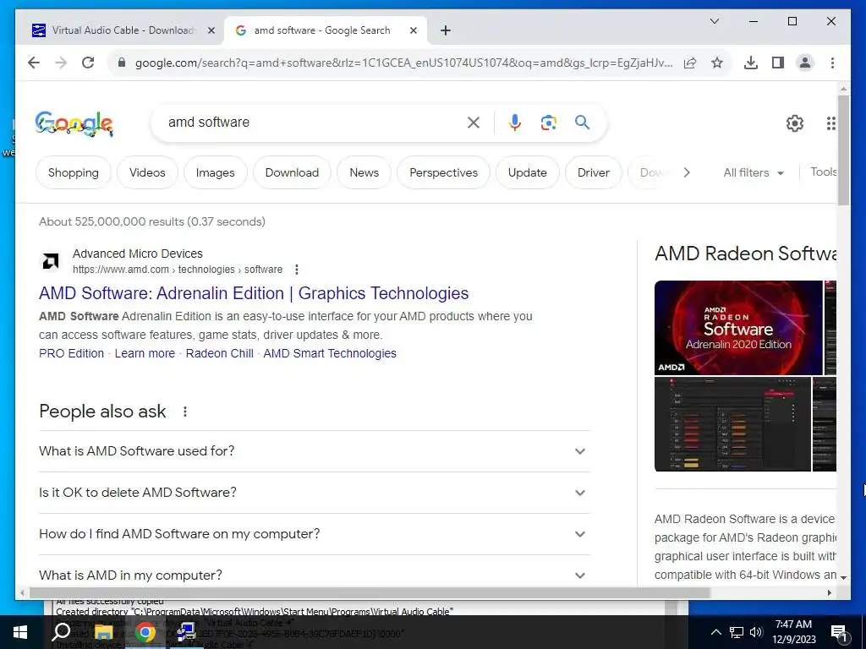Filter results by Videos
Image resolution: width=866 pixels, height=649 pixels.
(147, 172)
